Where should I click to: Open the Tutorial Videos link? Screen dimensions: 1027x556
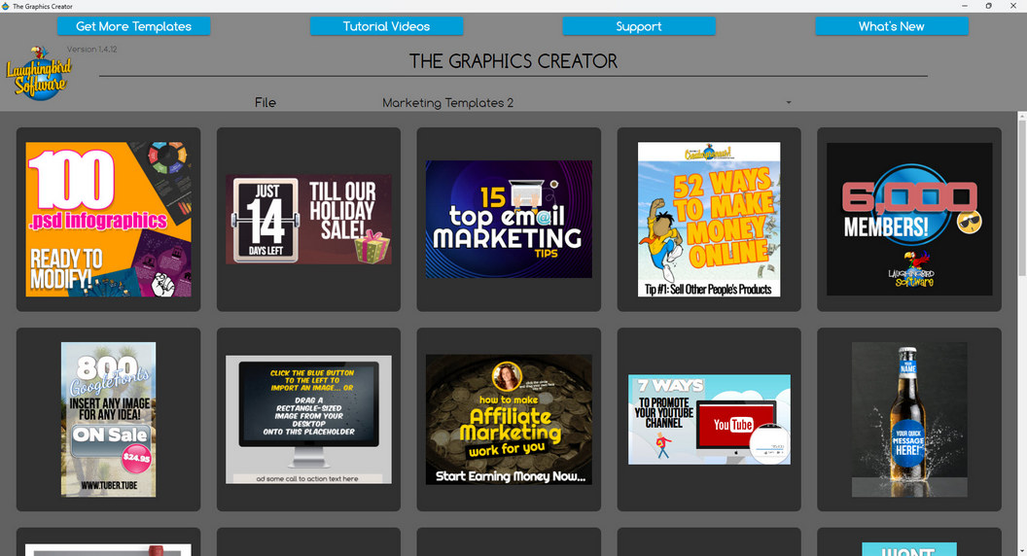click(386, 26)
